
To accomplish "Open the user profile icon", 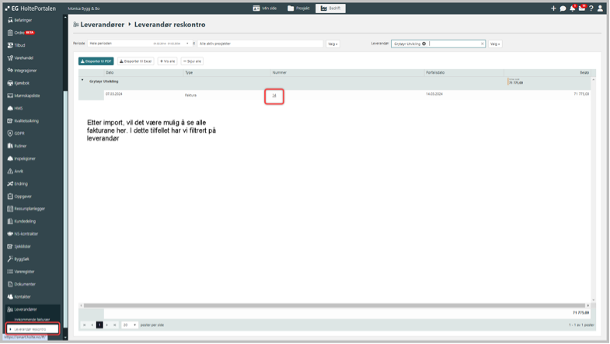I will [x=600, y=9].
